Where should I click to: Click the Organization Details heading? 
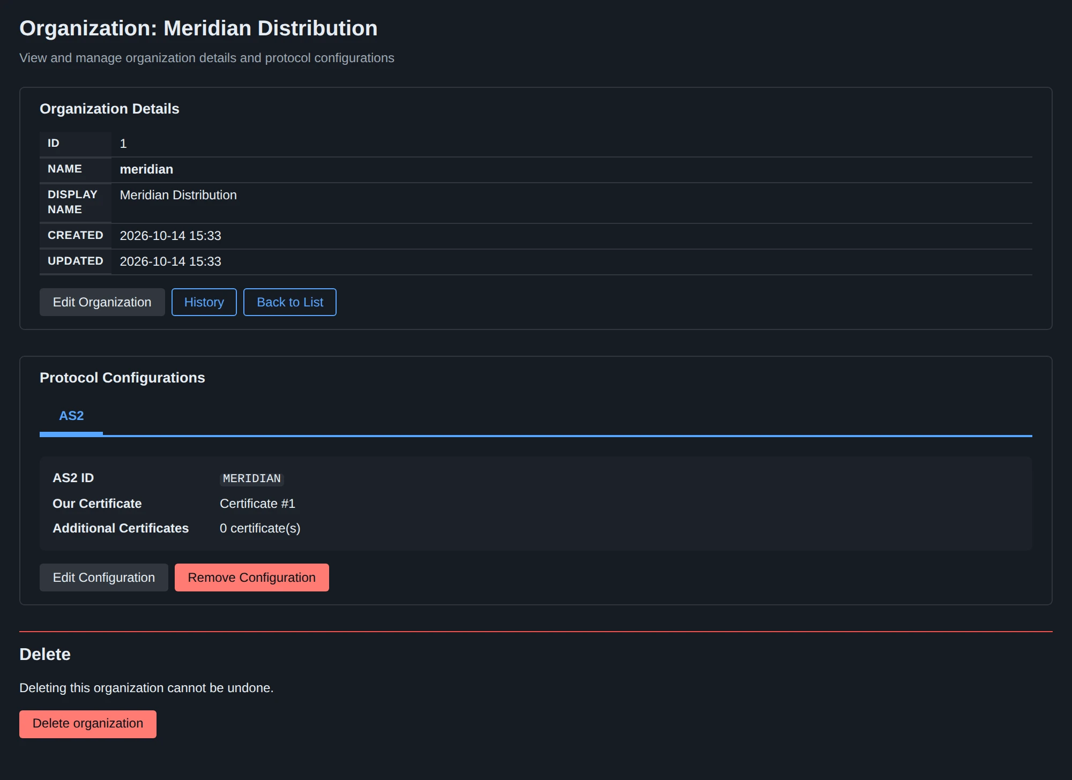pos(109,109)
